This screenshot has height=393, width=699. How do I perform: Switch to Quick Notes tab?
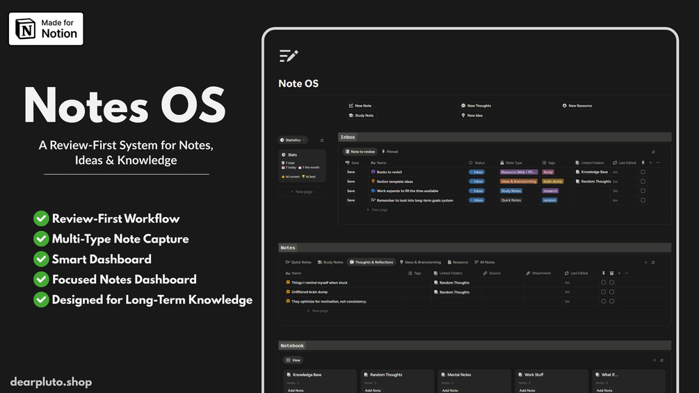[298, 262]
